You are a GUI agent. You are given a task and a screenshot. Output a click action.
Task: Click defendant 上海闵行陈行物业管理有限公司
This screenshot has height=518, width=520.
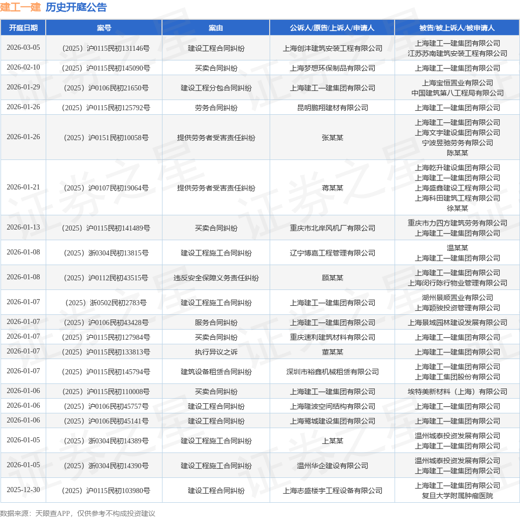[x=458, y=283]
